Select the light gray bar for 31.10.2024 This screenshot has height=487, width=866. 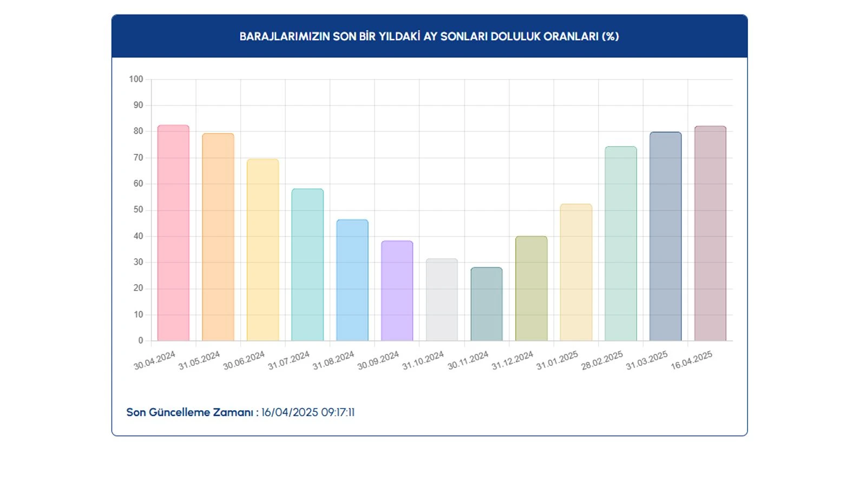442,300
